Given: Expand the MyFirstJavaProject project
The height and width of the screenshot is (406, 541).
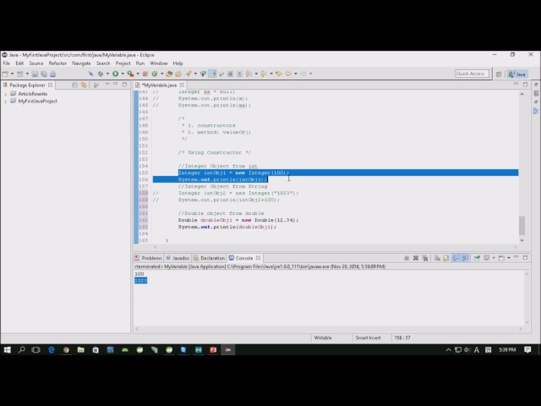Looking at the screenshot, I should 5,101.
